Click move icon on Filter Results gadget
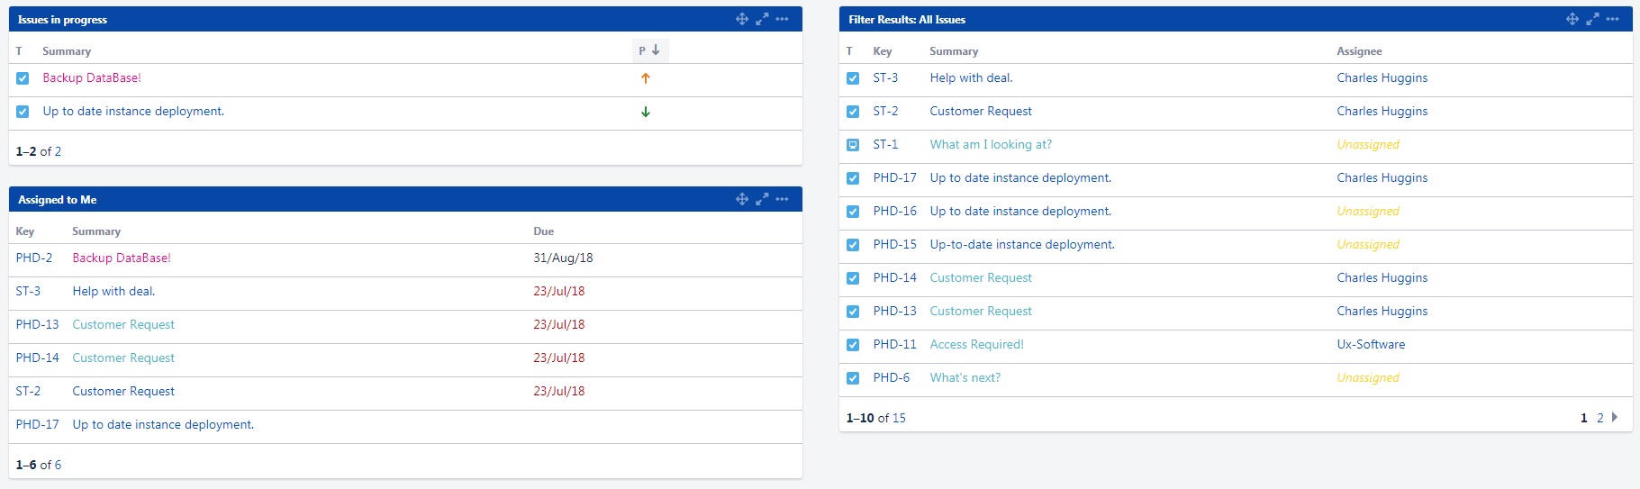This screenshot has height=489, width=1640. [x=1572, y=19]
